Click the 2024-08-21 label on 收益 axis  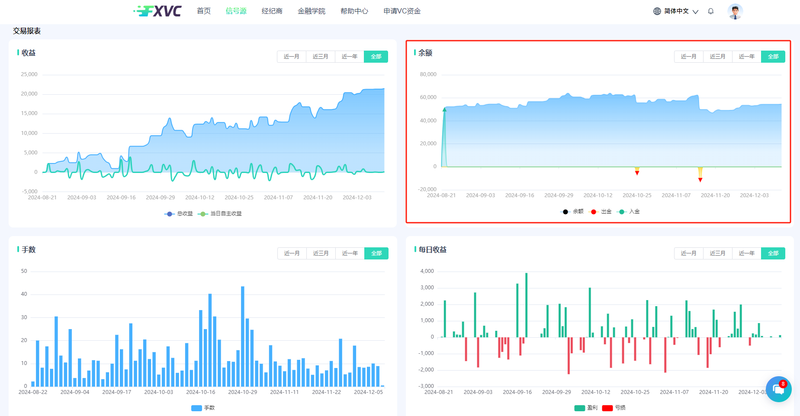pyautogui.click(x=42, y=198)
